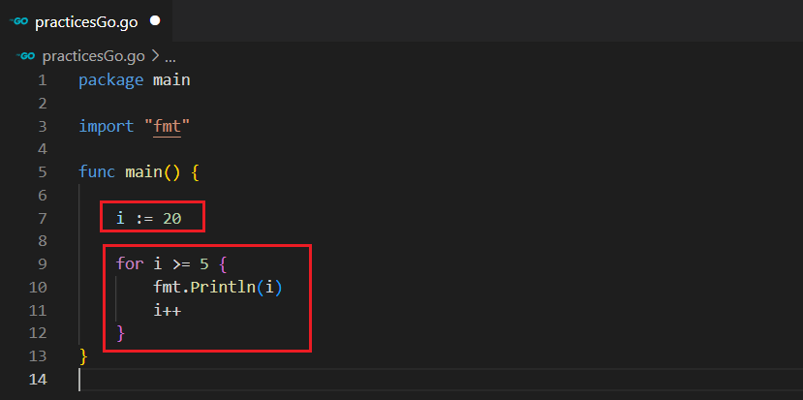Click the main function name on line 5
This screenshot has height=400, width=803.
tap(143, 172)
